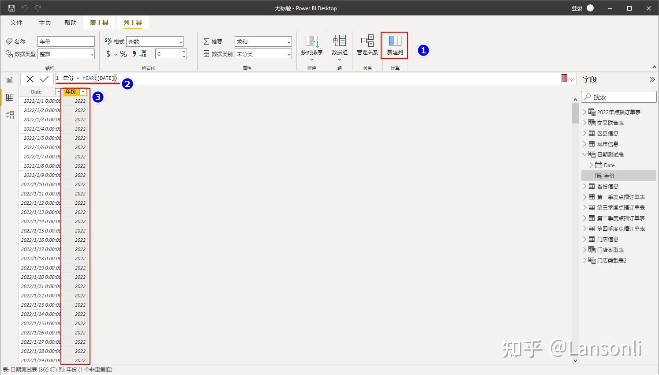Screen dimensions: 659x375
Task: Open 管理关系 from the ribbon
Action: click(367, 45)
